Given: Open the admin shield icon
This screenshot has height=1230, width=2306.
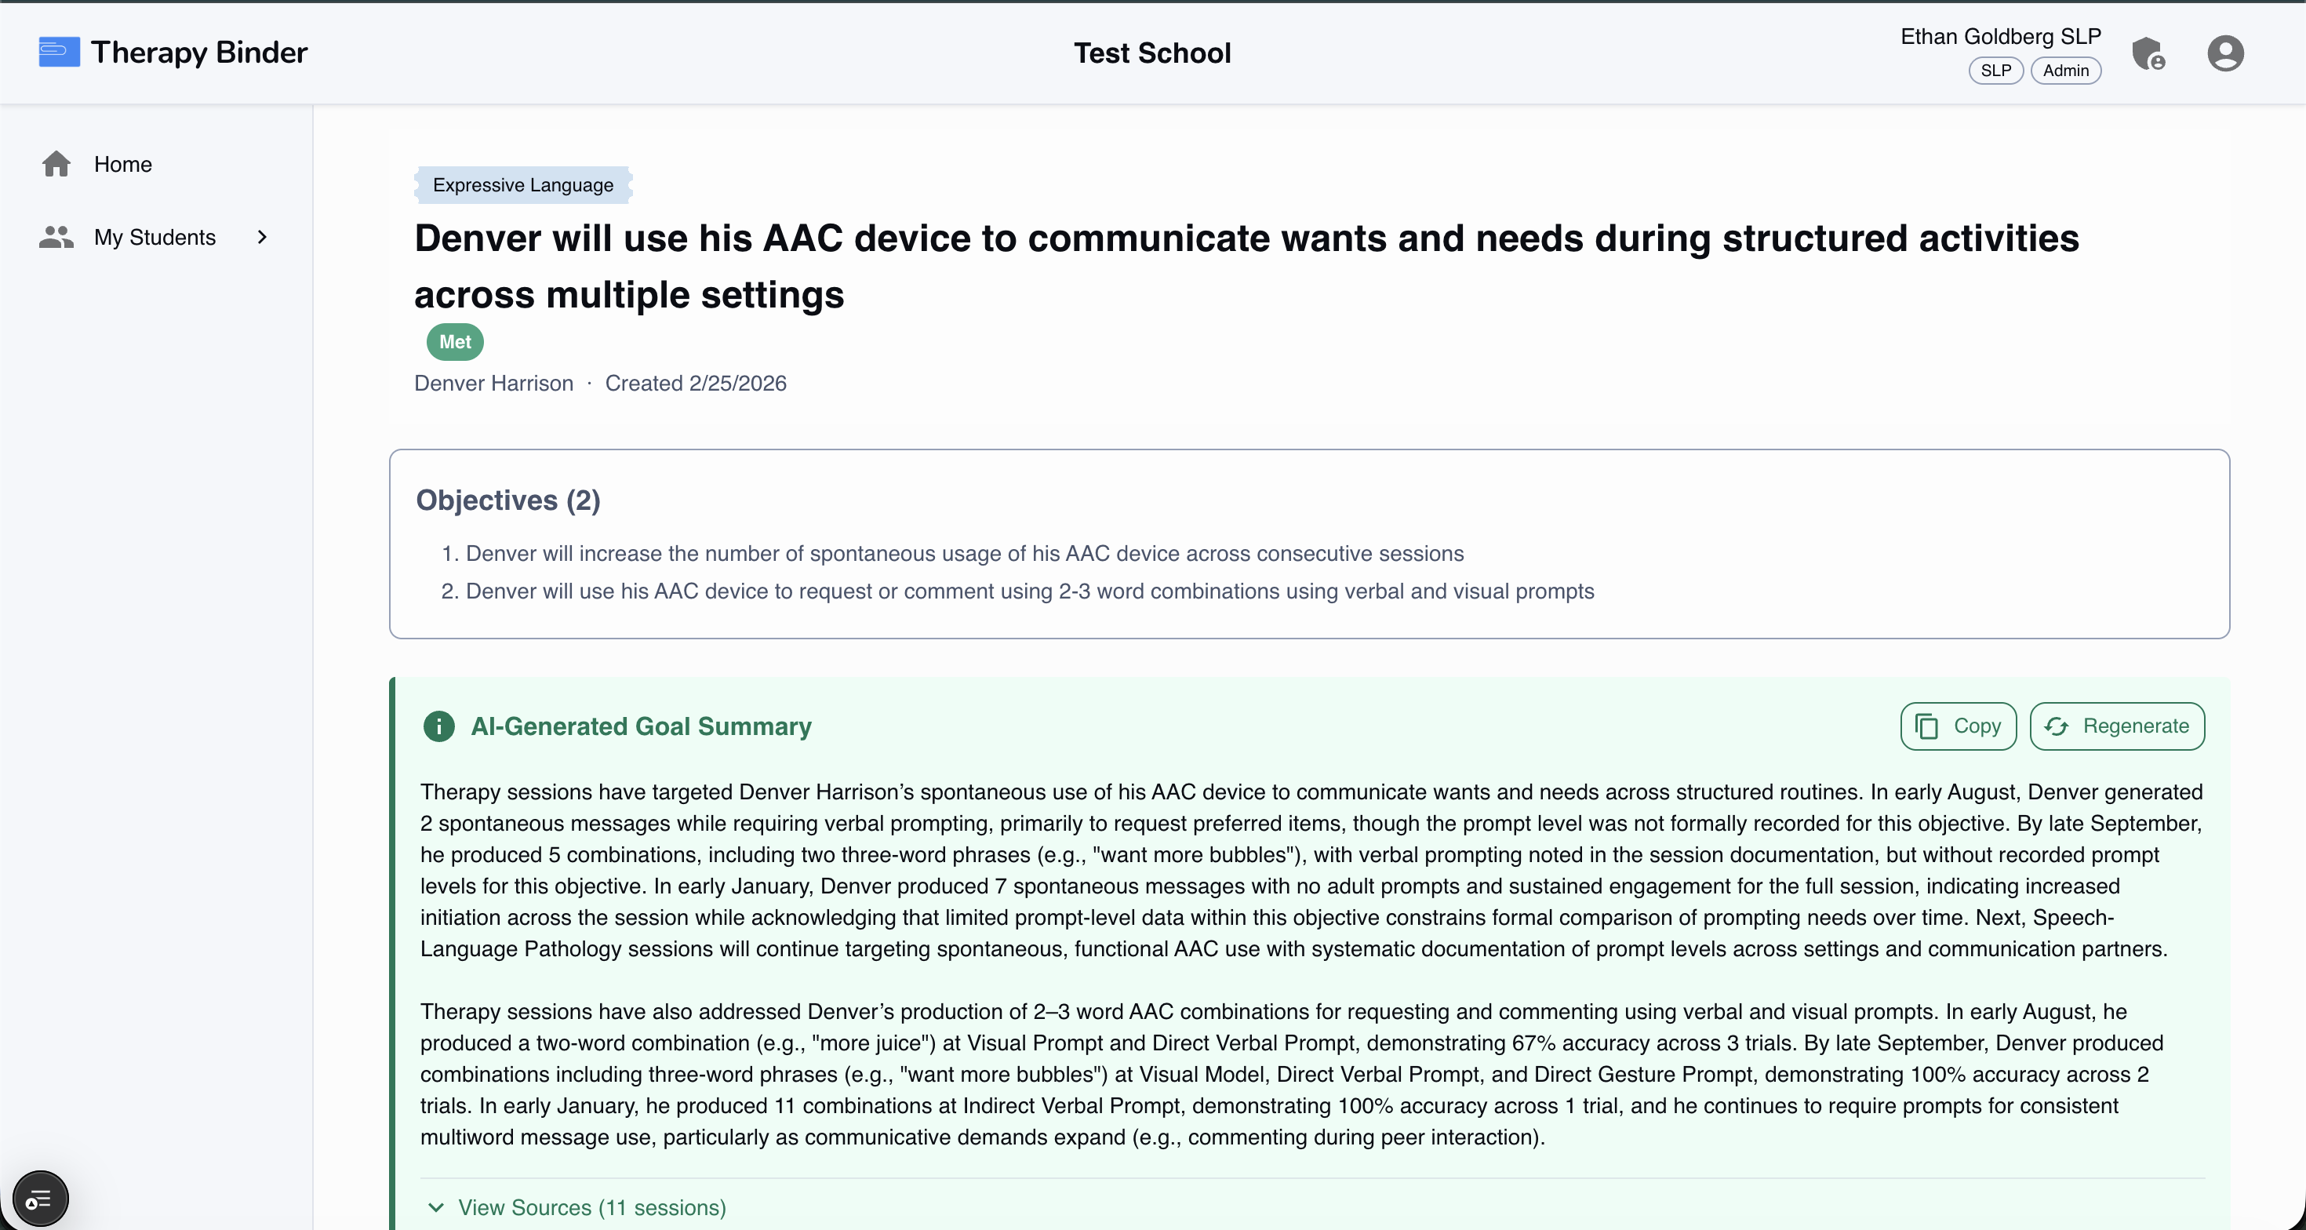Looking at the screenshot, I should pyautogui.click(x=2148, y=53).
